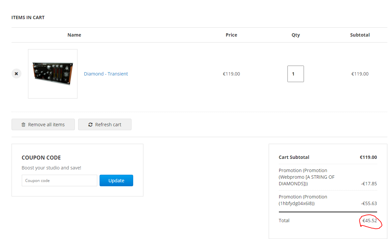Click the Price column header

[231, 35]
